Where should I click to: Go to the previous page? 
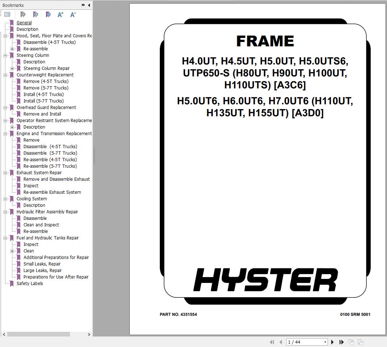click(x=280, y=342)
